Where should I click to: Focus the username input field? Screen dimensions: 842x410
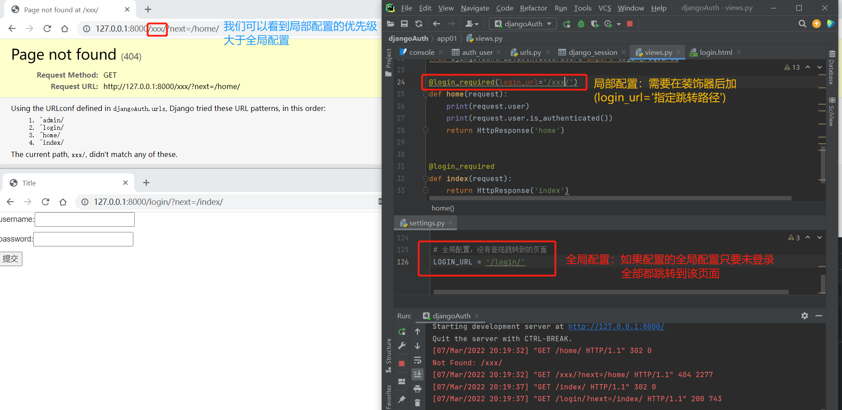pos(85,219)
